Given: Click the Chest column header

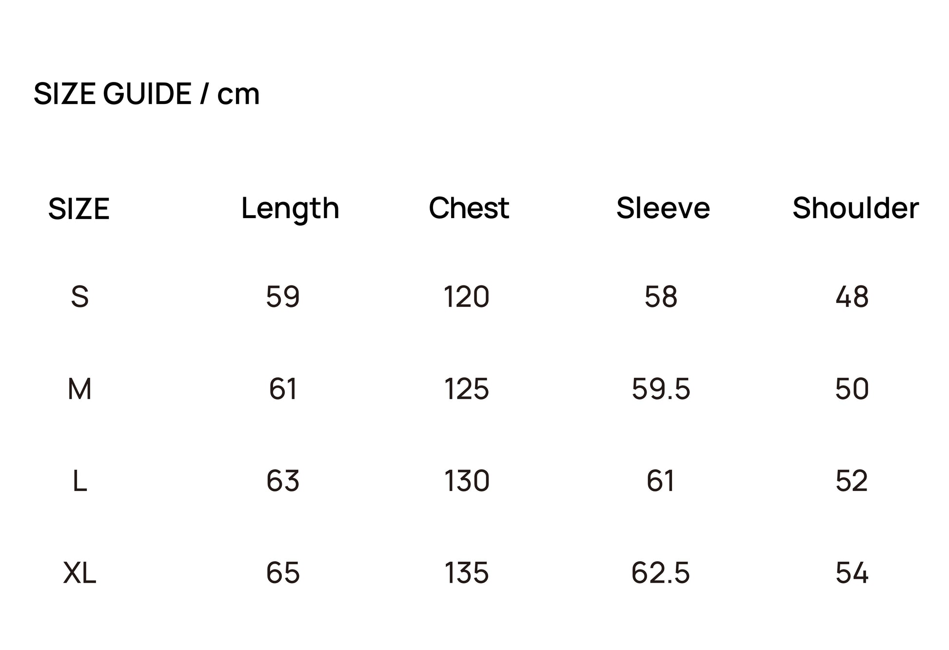Looking at the screenshot, I should click(469, 208).
